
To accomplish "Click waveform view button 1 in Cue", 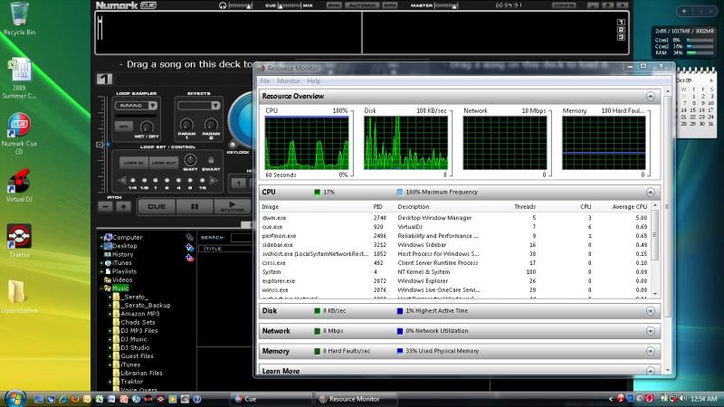I will [x=621, y=22].
